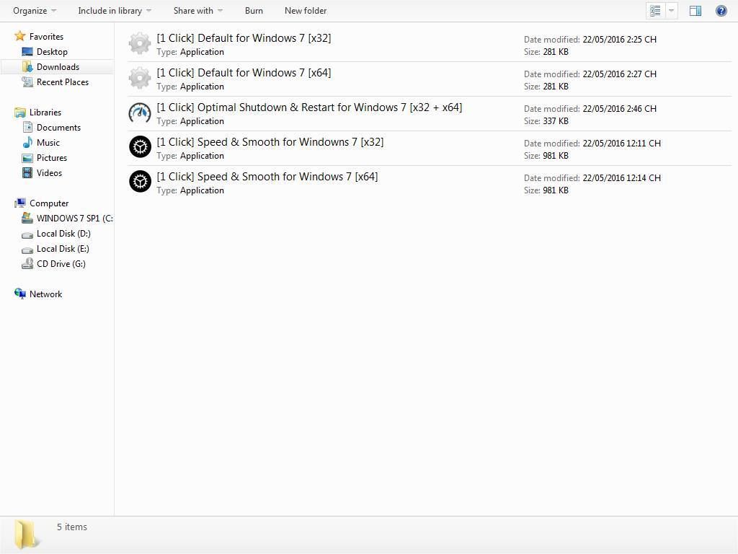738x554 pixels.
Task: Open Recent Places in sidebar
Action: (62, 82)
